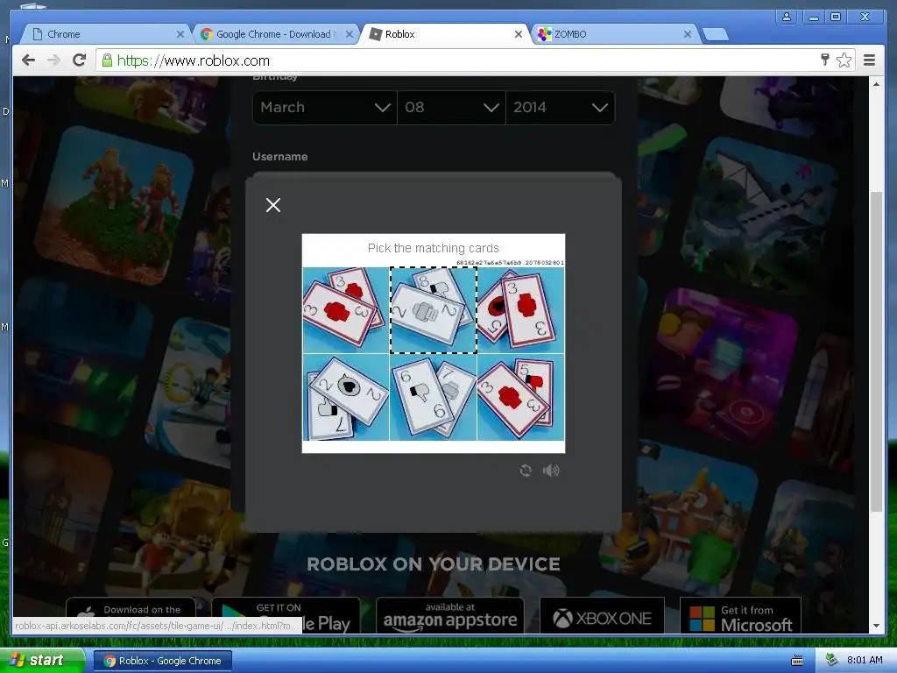Viewport: 897px width, 673px height.
Task: Open the XBOX ONE badge
Action: click(x=602, y=616)
